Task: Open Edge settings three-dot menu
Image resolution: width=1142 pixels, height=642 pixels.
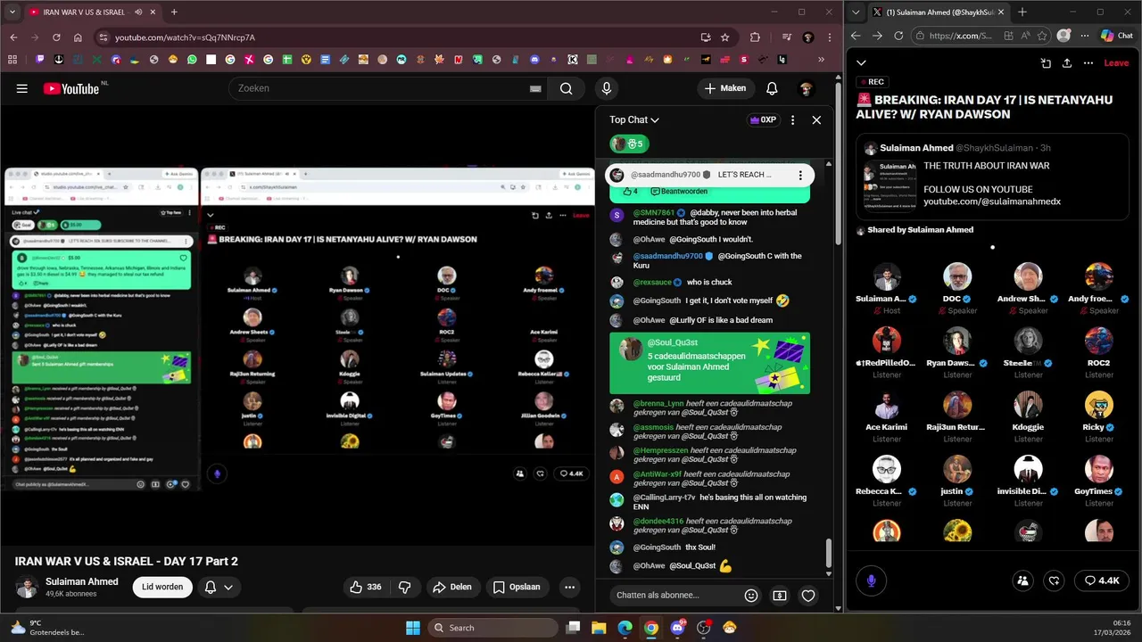Action: [1084, 36]
